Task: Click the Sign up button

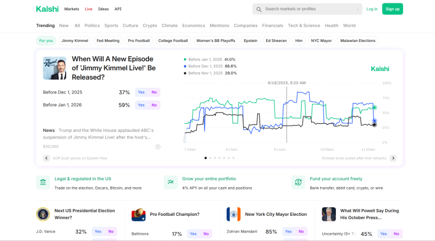Action: [392, 9]
